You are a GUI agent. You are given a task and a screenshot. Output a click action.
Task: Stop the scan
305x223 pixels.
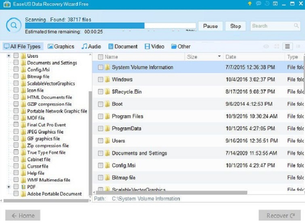(236, 26)
